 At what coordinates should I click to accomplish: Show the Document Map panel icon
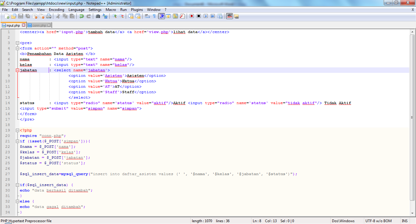pos(175,16)
